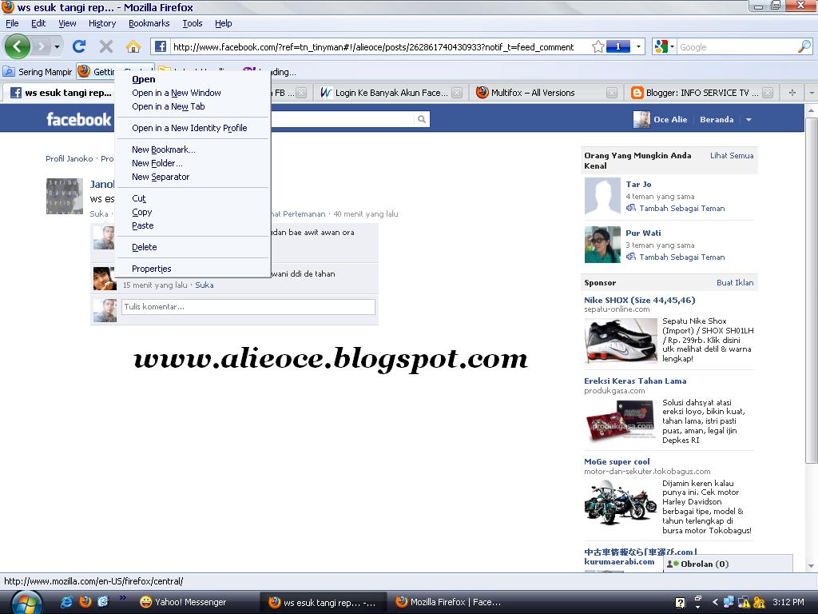Viewport: 818px width, 614px height.
Task: Click in the Tulis komentar... field
Action: (x=248, y=306)
